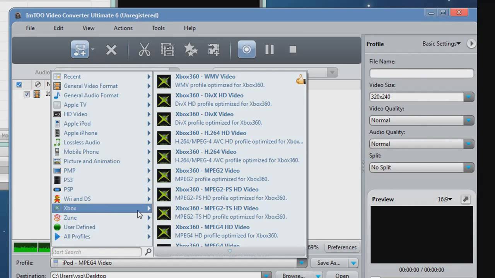
Task: Expand the General Video Format submenu
Action: point(148,86)
